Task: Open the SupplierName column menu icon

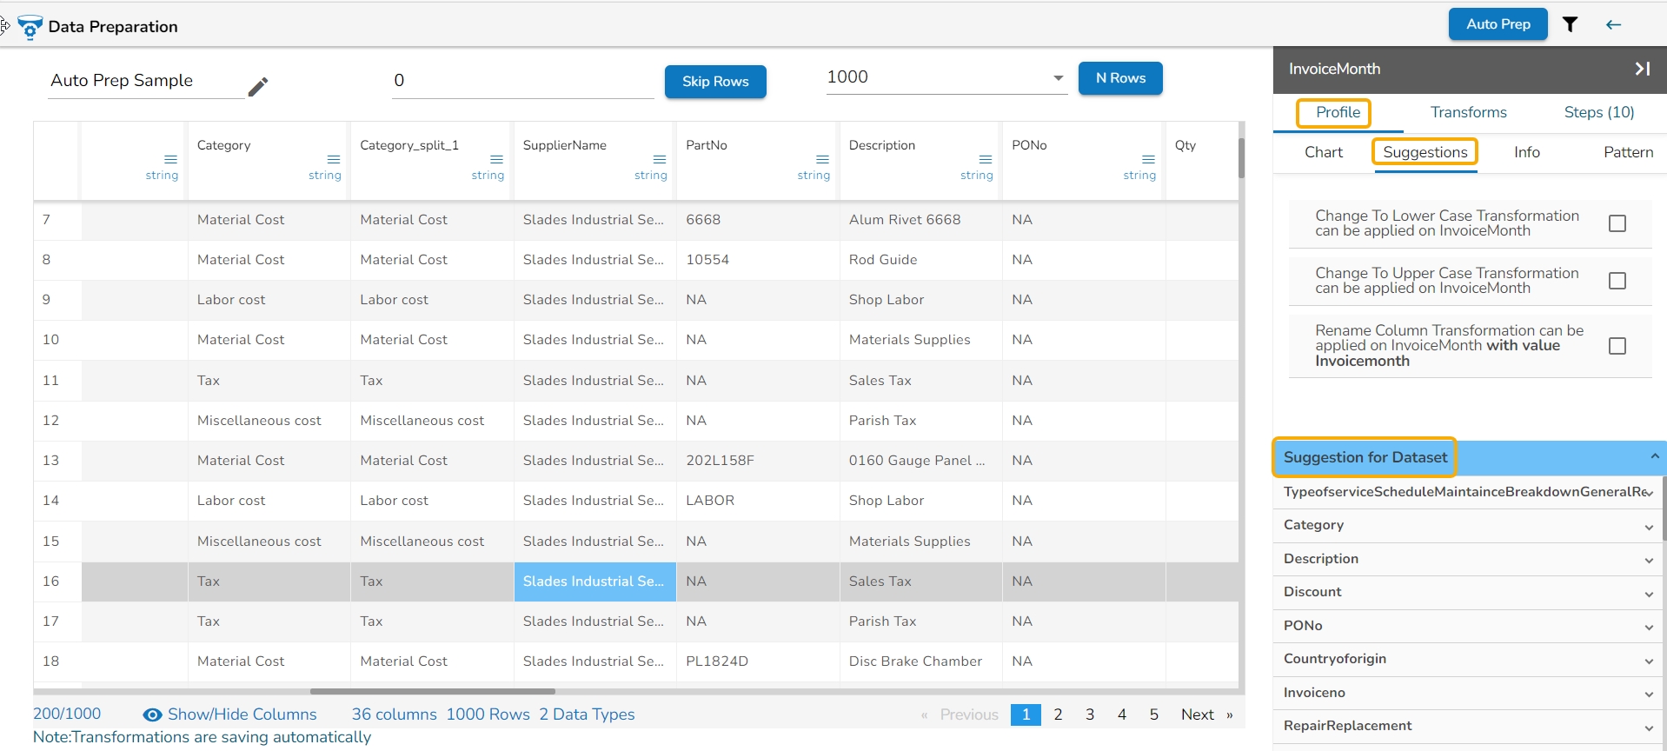Action: coord(659,159)
